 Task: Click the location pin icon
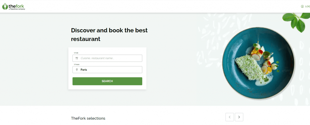[x=77, y=70]
